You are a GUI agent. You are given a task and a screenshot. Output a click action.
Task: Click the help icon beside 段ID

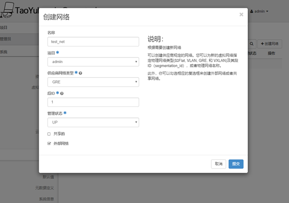62,93
